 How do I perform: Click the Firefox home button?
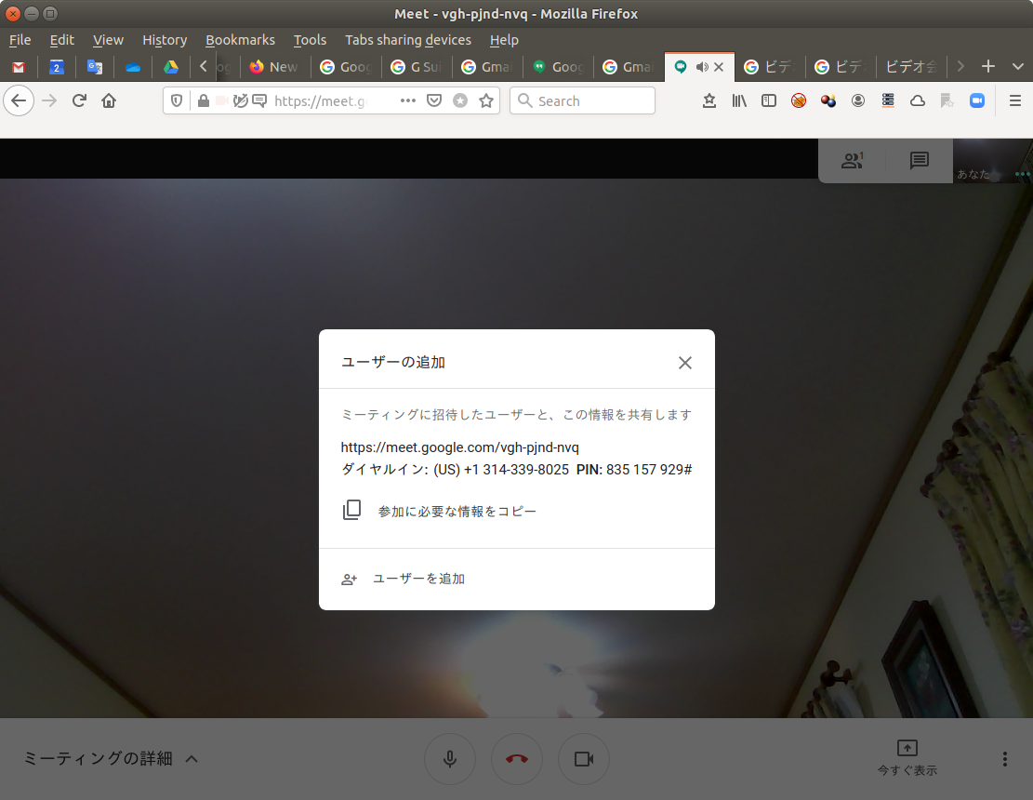point(109,100)
